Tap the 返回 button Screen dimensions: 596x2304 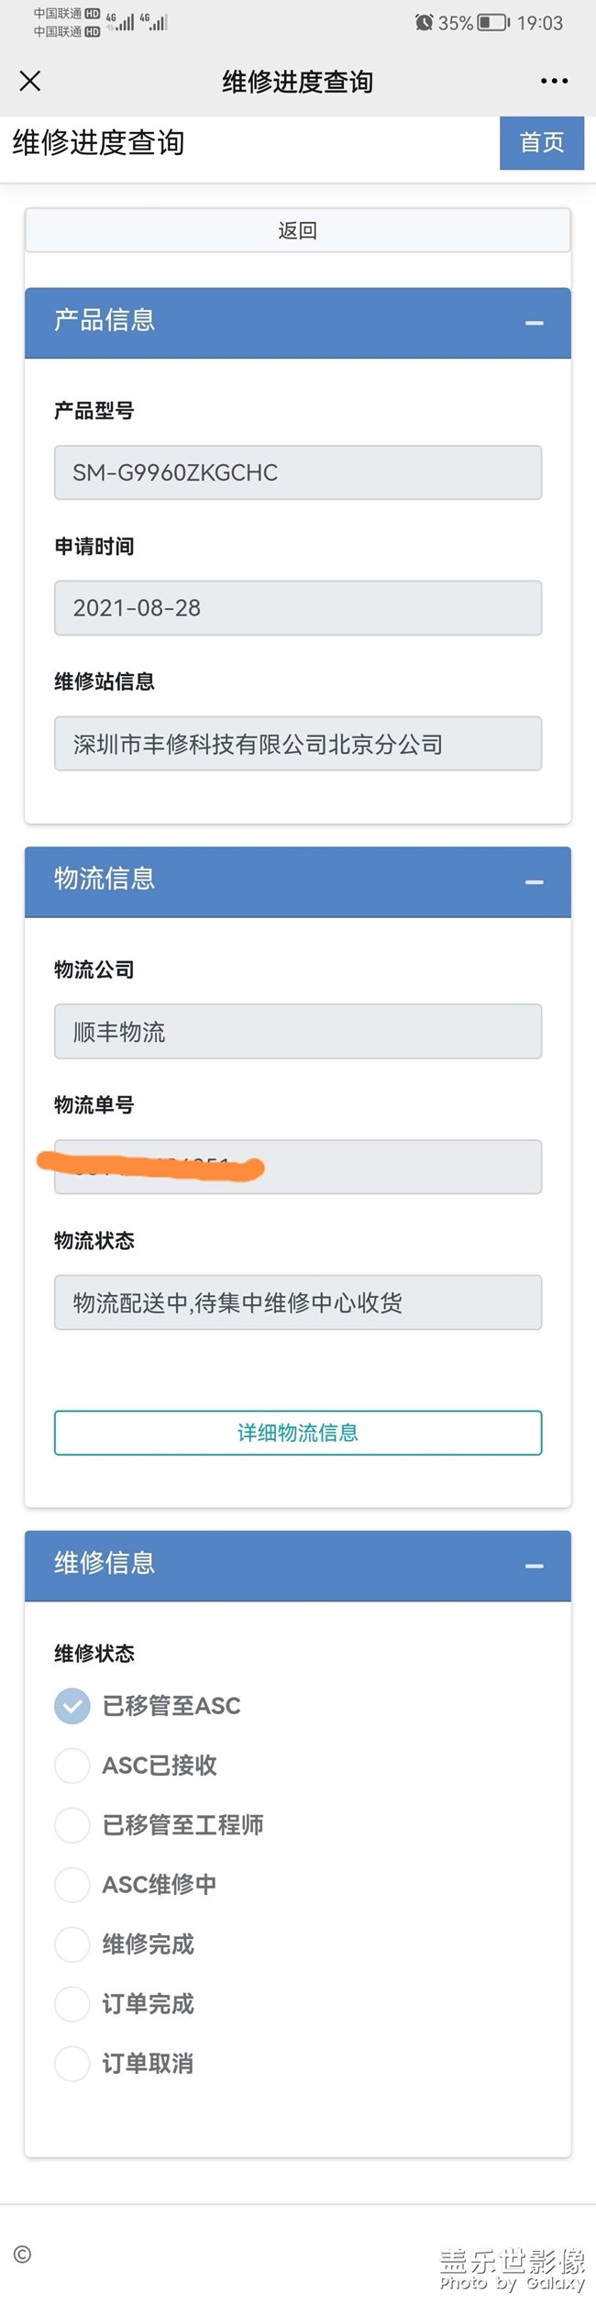(297, 230)
